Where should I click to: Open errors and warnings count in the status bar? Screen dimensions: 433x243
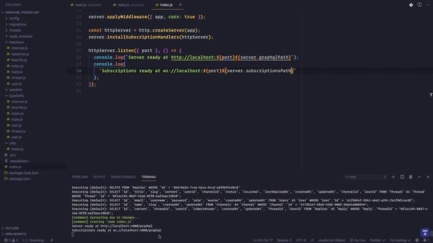(11, 240)
